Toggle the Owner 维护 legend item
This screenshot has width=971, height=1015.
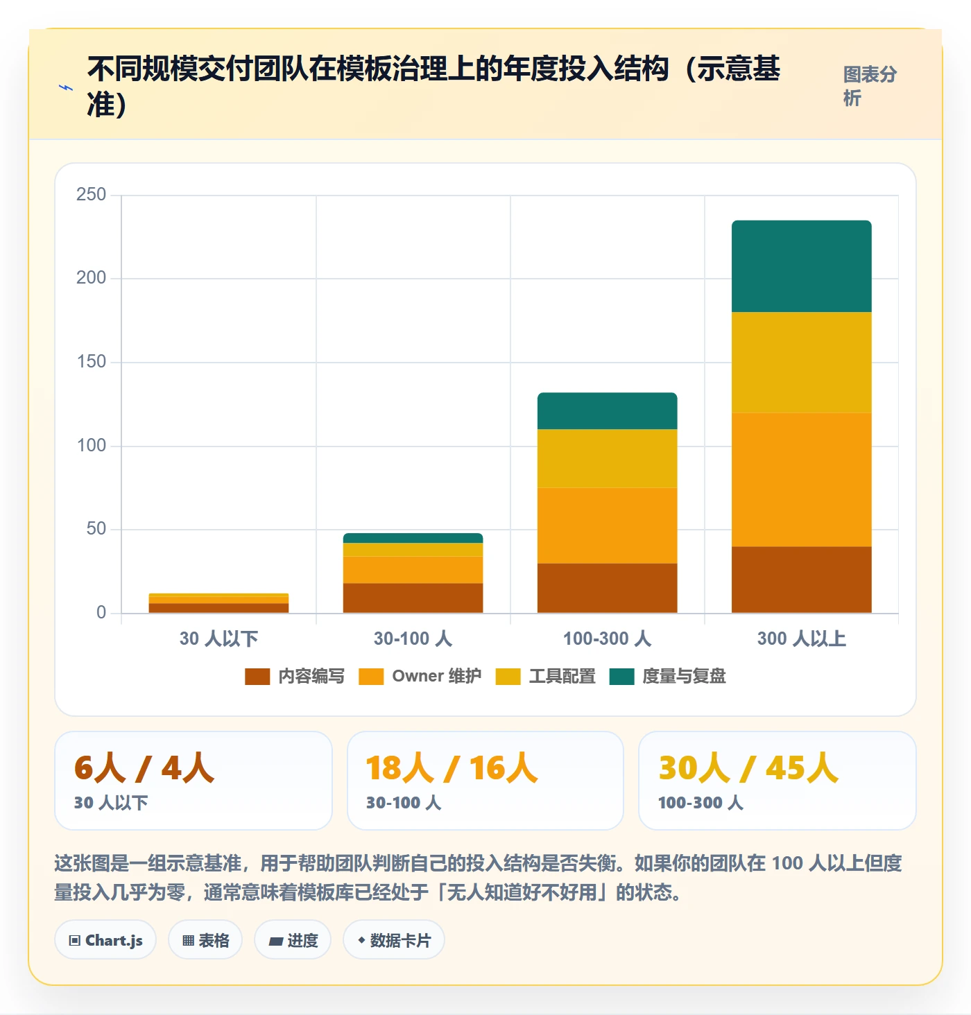pos(420,676)
